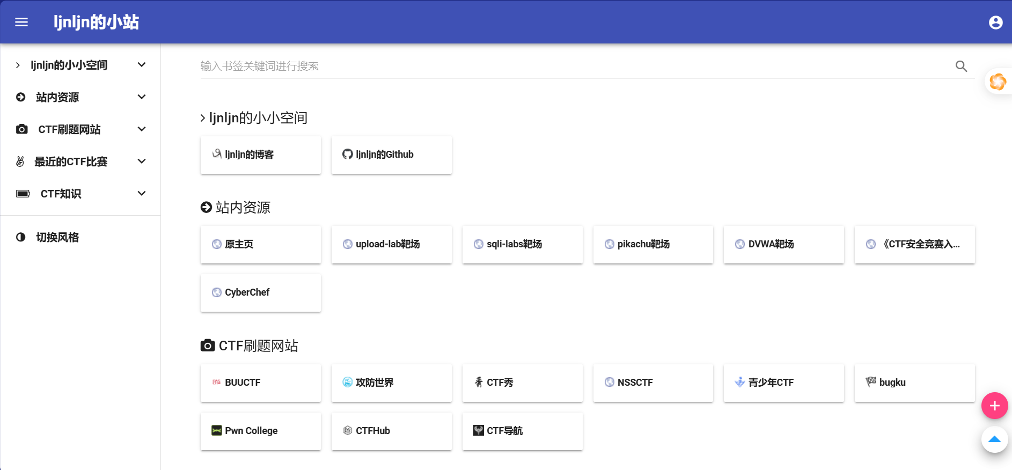This screenshot has width=1012, height=470.
Task: Open the CyberChef bookmark
Action: (x=261, y=292)
